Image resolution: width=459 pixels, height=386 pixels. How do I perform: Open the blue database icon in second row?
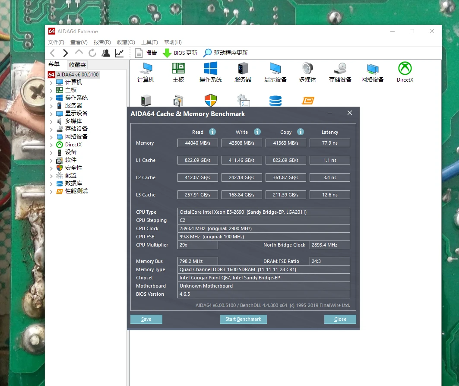pos(275,101)
